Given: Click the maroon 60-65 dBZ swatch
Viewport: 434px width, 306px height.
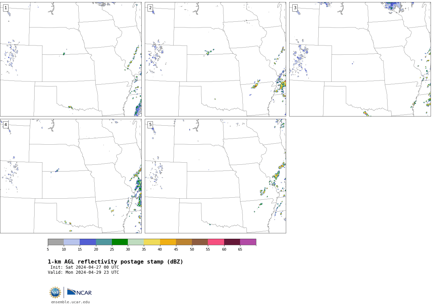Looking at the screenshot, I should tap(232, 242).
